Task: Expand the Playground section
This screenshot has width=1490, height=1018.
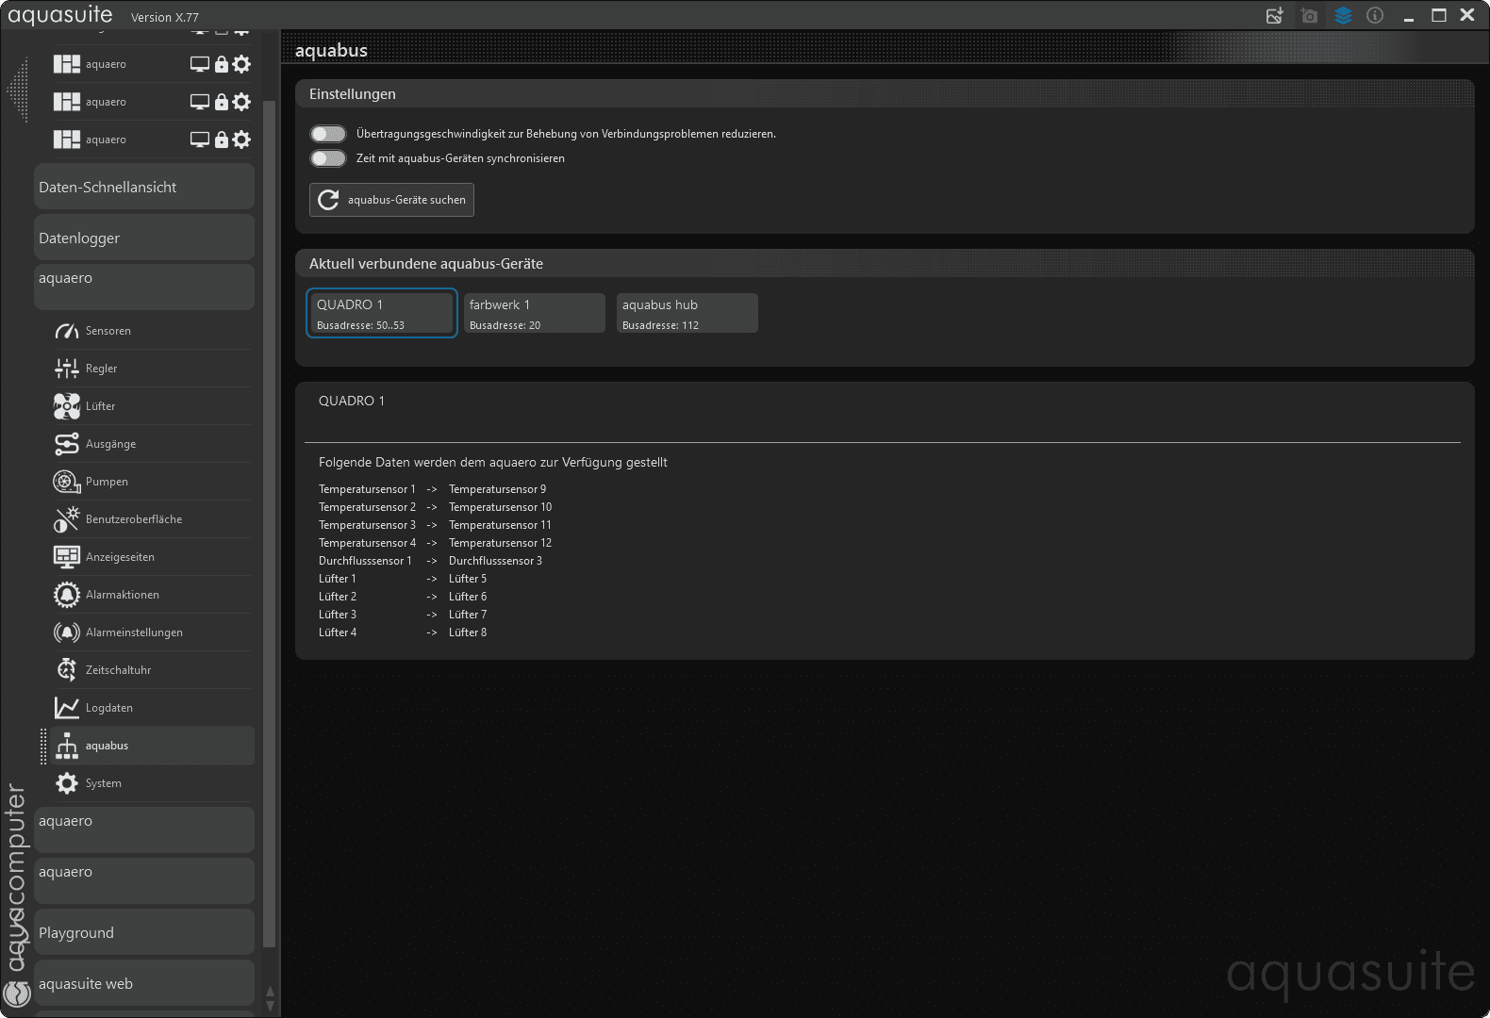Action: pos(144,932)
